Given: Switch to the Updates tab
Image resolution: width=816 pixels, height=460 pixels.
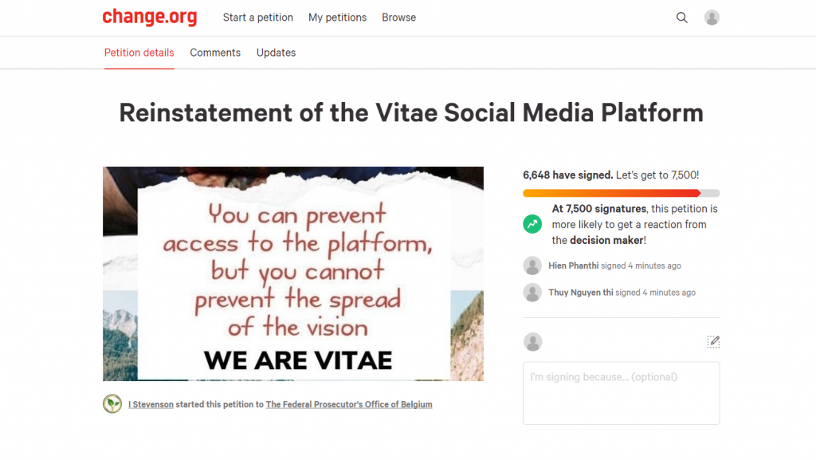Looking at the screenshot, I should [276, 53].
